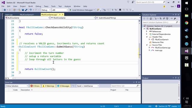192x108 pixels.
Task: Toggle auto-hide pin on the Output panel
Action: (x=176, y=78)
